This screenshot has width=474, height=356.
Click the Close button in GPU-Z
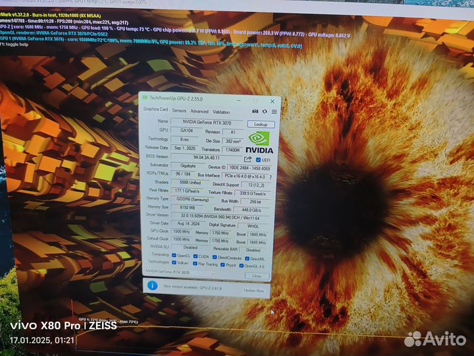pos(257,276)
